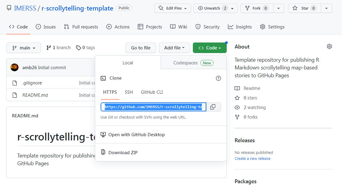Open the Pull requests tab

coord(81,27)
